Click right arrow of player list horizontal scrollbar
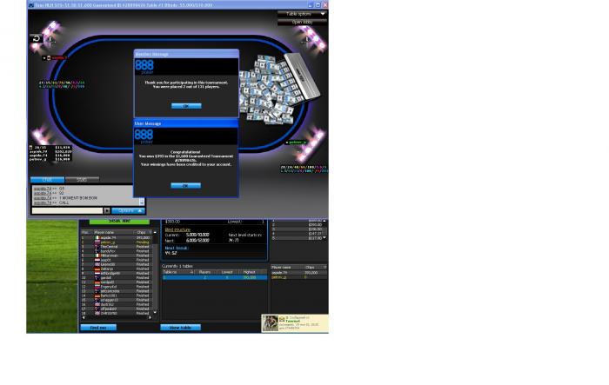609x385 pixels. point(150,317)
